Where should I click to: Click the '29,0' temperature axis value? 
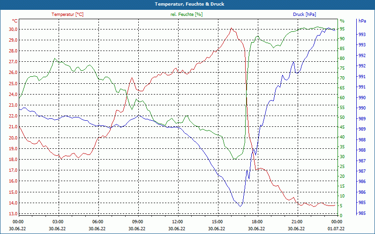click(13, 40)
